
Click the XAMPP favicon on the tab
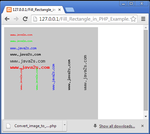pos(9,10)
